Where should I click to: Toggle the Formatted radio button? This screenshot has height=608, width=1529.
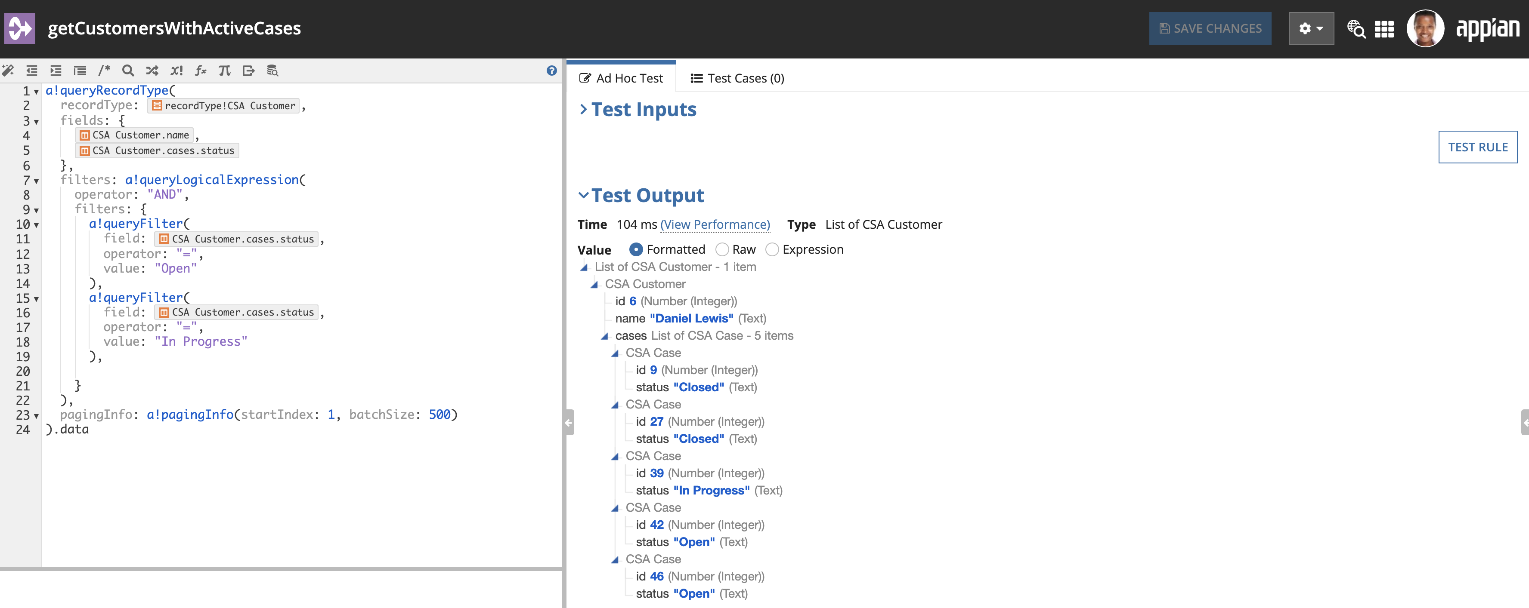point(636,249)
